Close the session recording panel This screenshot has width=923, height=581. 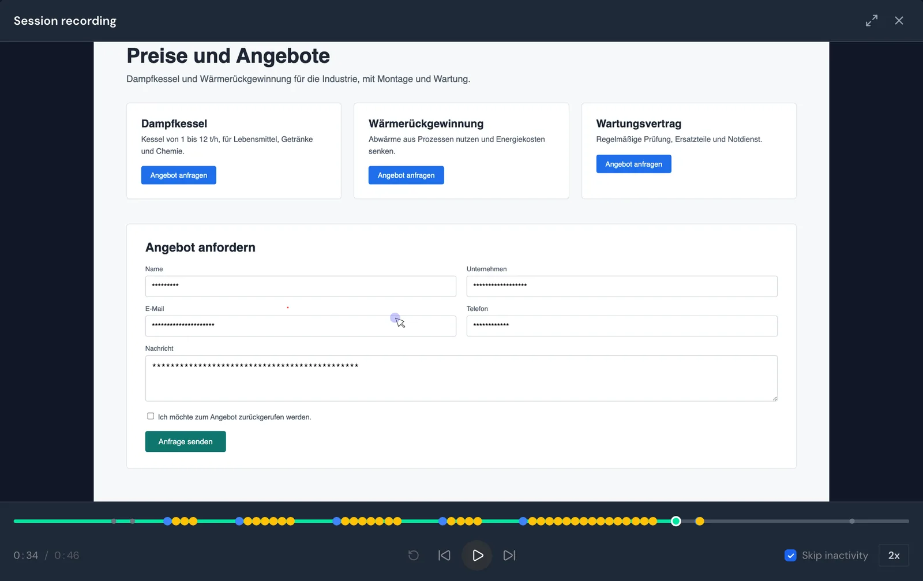[x=899, y=21]
